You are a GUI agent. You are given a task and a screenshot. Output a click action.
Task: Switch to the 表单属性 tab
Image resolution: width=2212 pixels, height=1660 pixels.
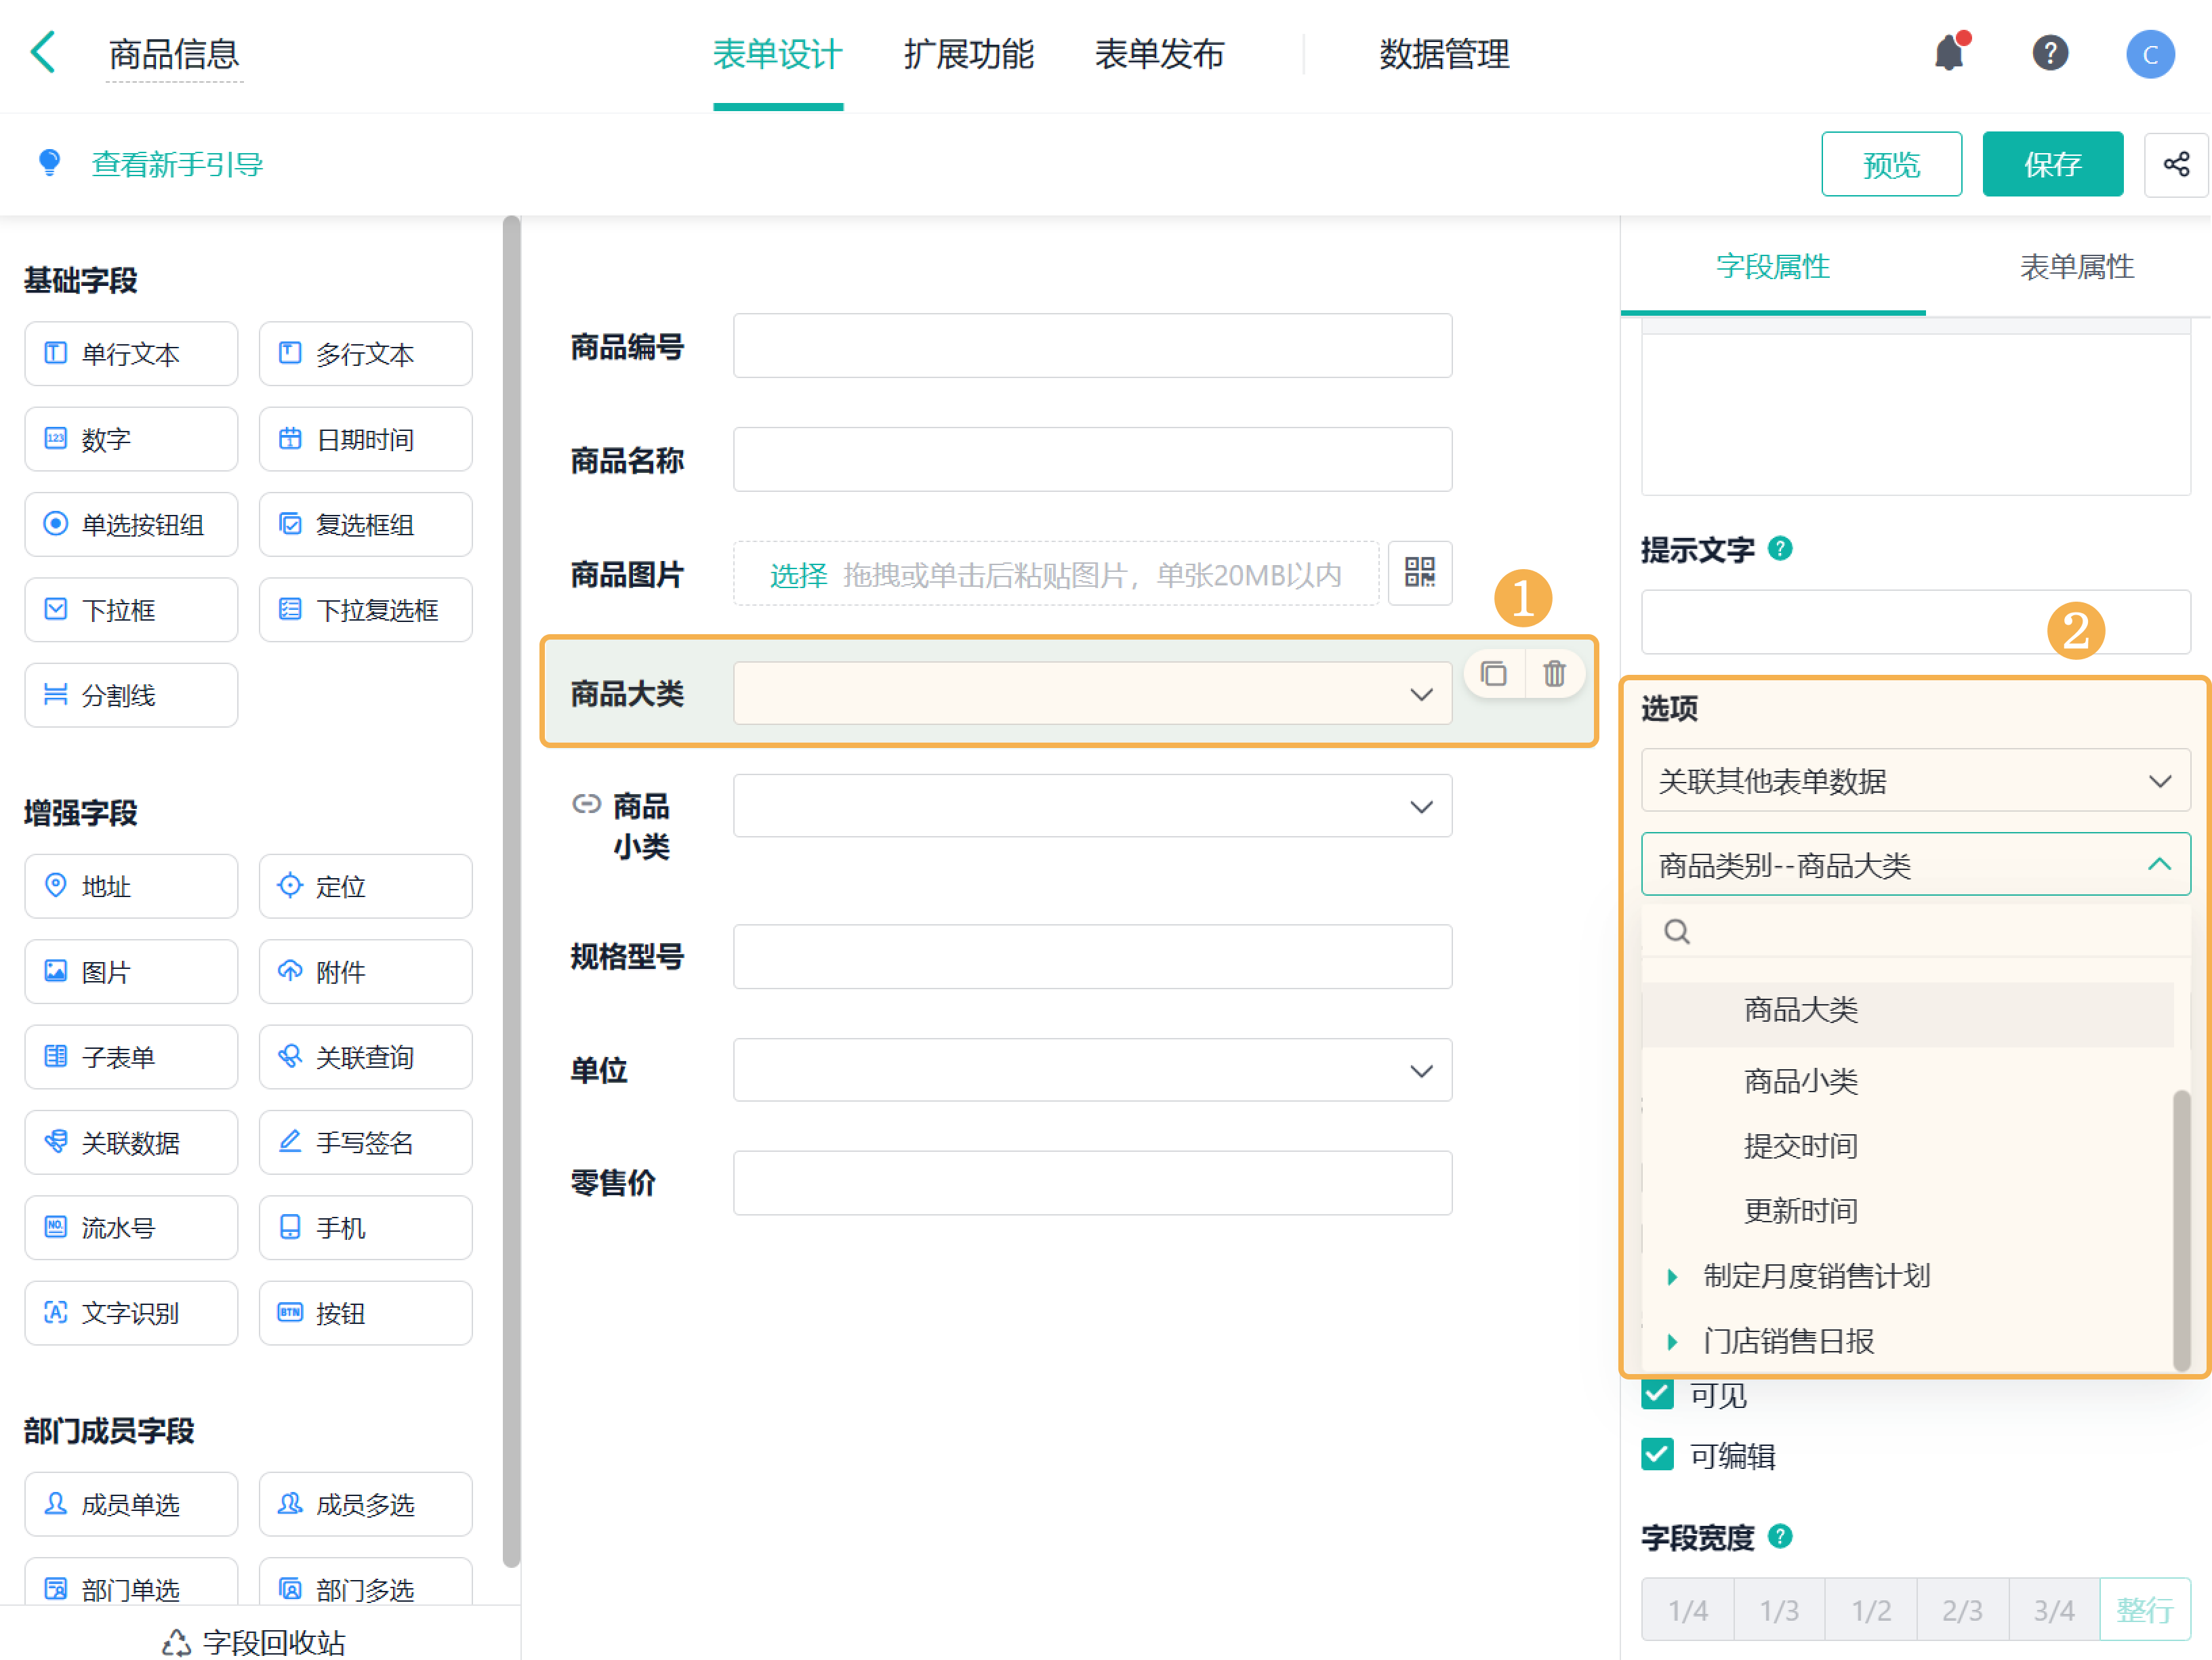pos(2076,267)
